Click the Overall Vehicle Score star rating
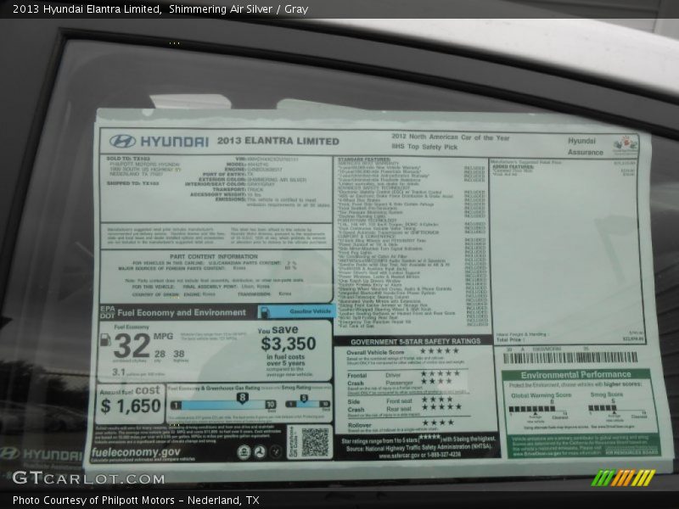Screen dimensions: 679x509 pyautogui.click(x=441, y=351)
